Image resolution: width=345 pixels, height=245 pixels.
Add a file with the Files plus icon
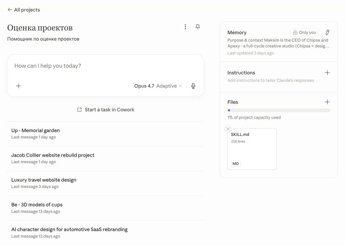[327, 102]
